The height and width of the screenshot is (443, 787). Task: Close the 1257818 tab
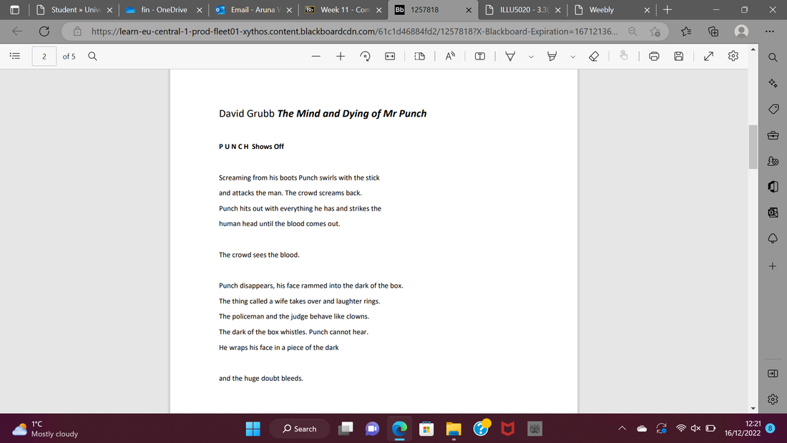[x=469, y=10]
